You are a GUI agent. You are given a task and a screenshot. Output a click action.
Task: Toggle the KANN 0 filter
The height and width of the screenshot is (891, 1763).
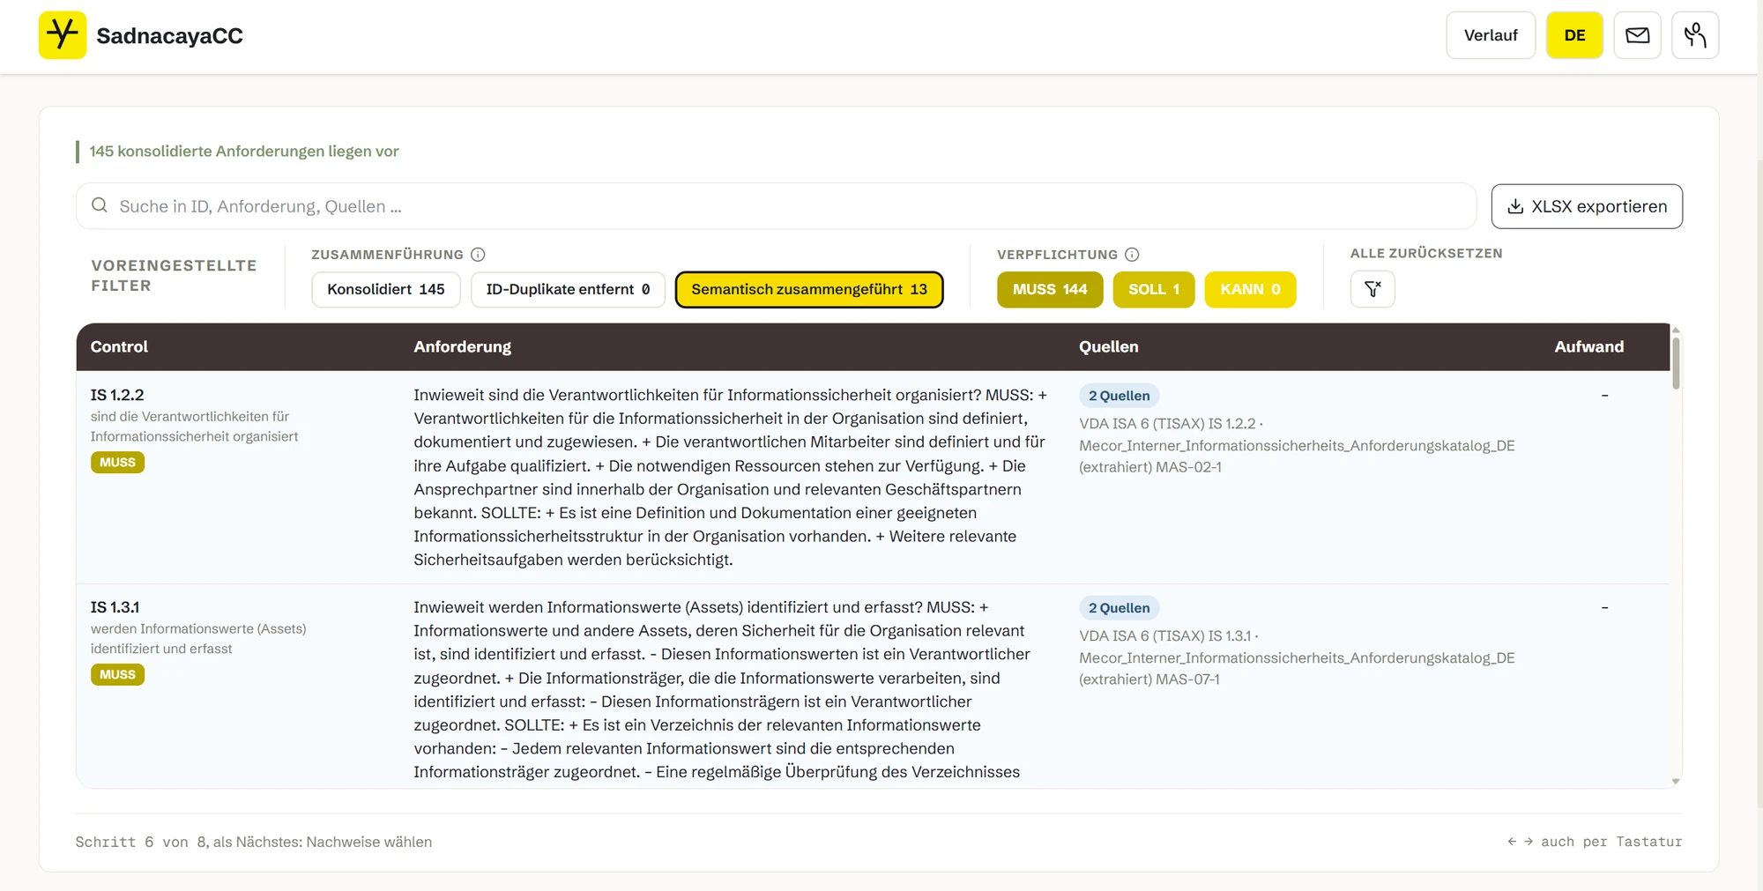coord(1250,289)
